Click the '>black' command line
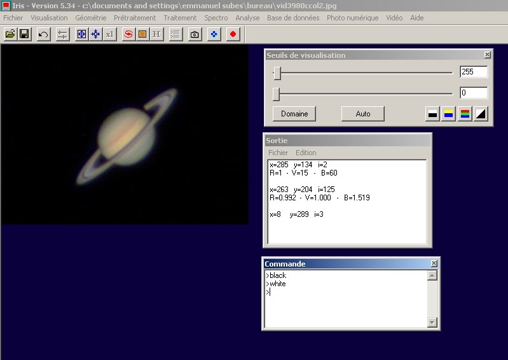Screen dimensions: 508x360 point(277,275)
